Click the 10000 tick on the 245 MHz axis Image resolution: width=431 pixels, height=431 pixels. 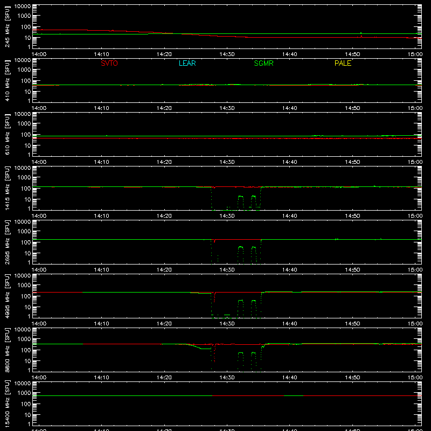tap(23, 6)
